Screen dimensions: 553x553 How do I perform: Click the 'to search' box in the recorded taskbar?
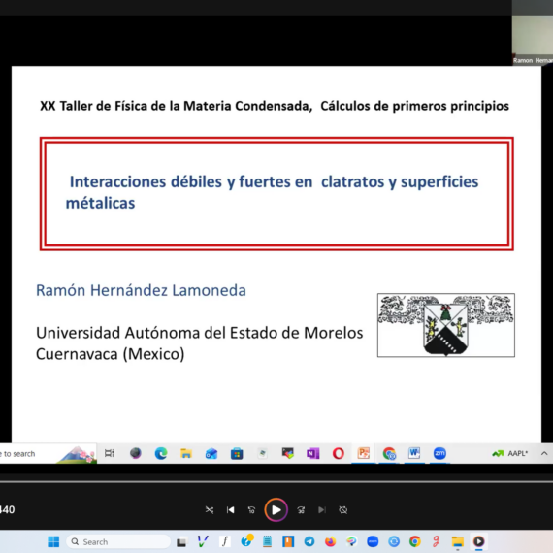(x=48, y=453)
